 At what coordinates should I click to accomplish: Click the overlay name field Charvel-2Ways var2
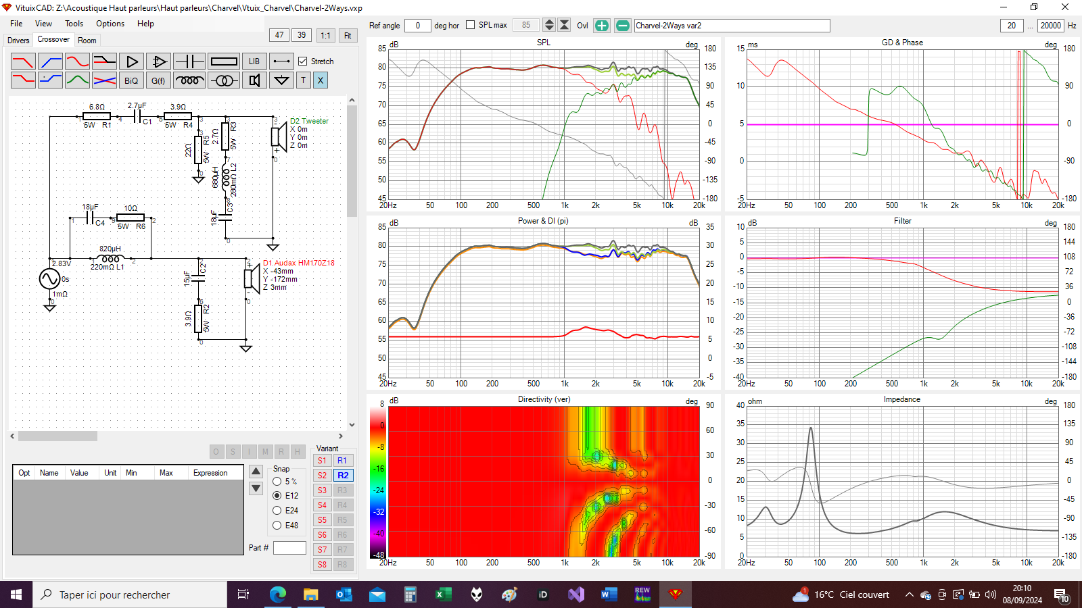(732, 26)
